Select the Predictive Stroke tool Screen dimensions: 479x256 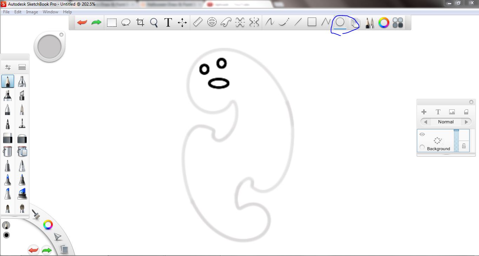point(284,22)
